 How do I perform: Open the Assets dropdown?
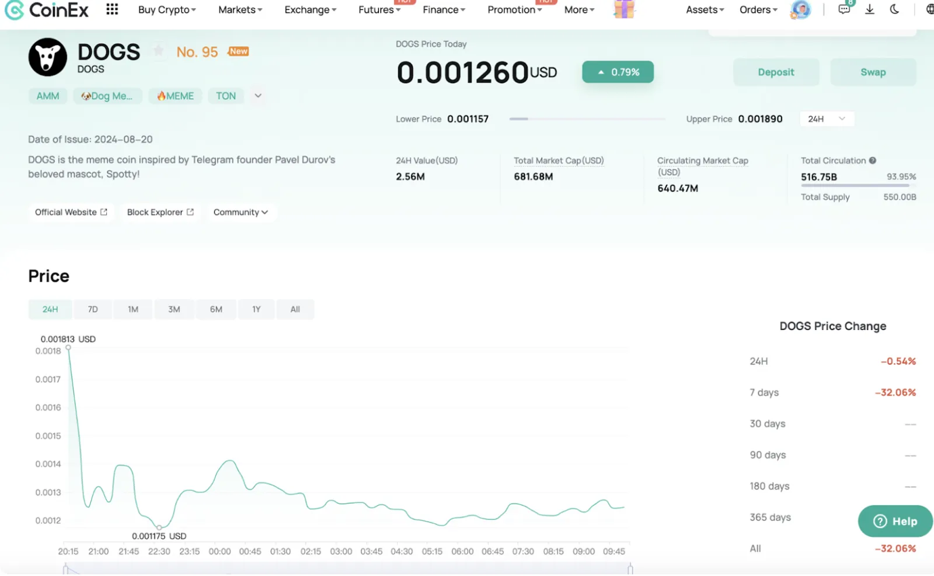705,10
